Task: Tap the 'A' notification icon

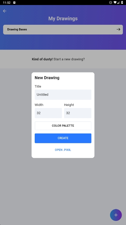Action: coord(14,3)
